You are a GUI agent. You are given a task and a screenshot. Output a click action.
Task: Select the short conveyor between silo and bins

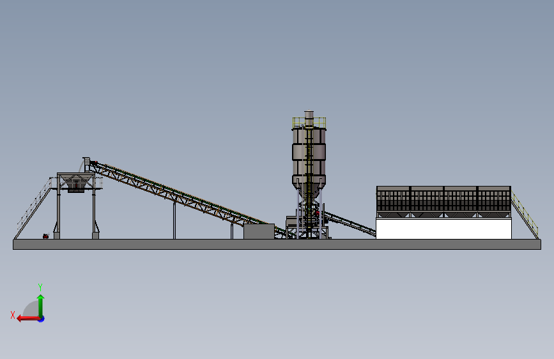click(350, 224)
